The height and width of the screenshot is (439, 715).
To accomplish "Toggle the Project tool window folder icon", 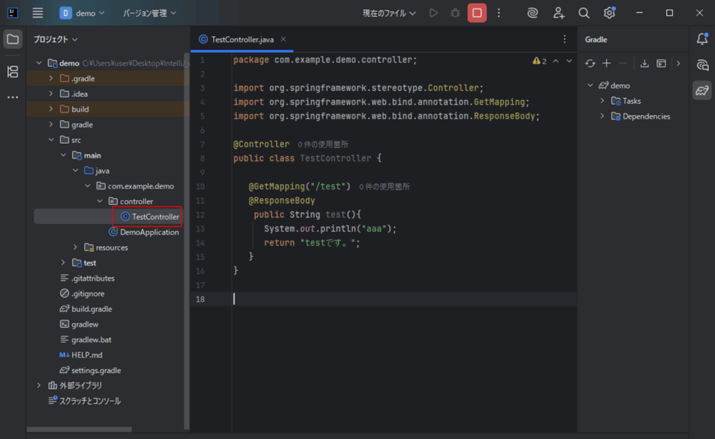I will tap(13, 39).
